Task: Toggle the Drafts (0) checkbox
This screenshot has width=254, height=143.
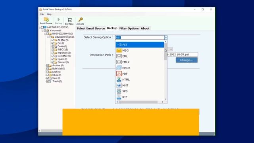Action: [x=53, y=46]
